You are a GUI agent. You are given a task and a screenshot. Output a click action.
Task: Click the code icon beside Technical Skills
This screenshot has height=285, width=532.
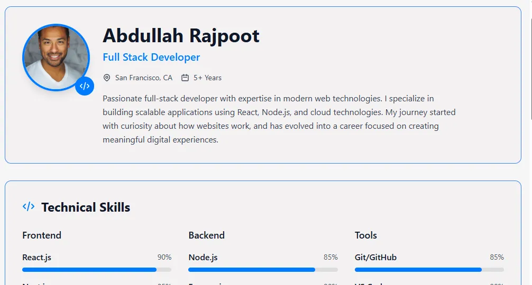point(29,207)
